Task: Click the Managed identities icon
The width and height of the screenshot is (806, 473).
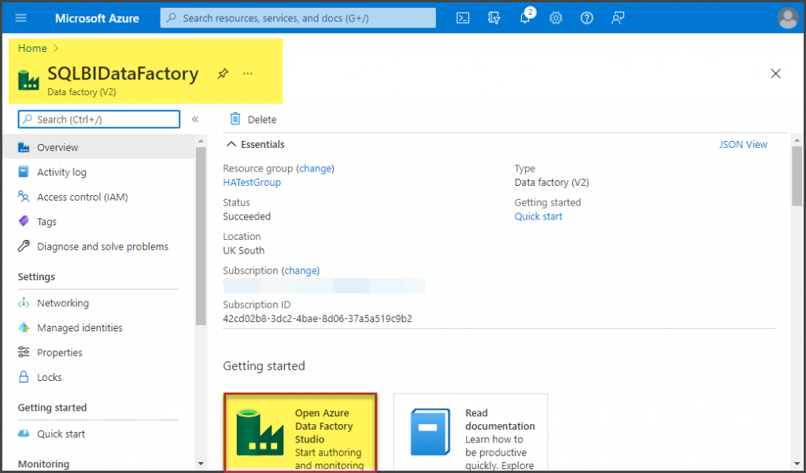Action: coord(24,327)
